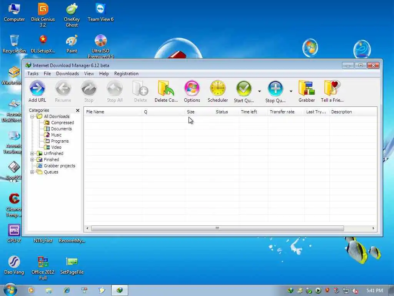Select the All Downloads folder
Image resolution: width=394 pixels, height=296 pixels.
point(57,116)
